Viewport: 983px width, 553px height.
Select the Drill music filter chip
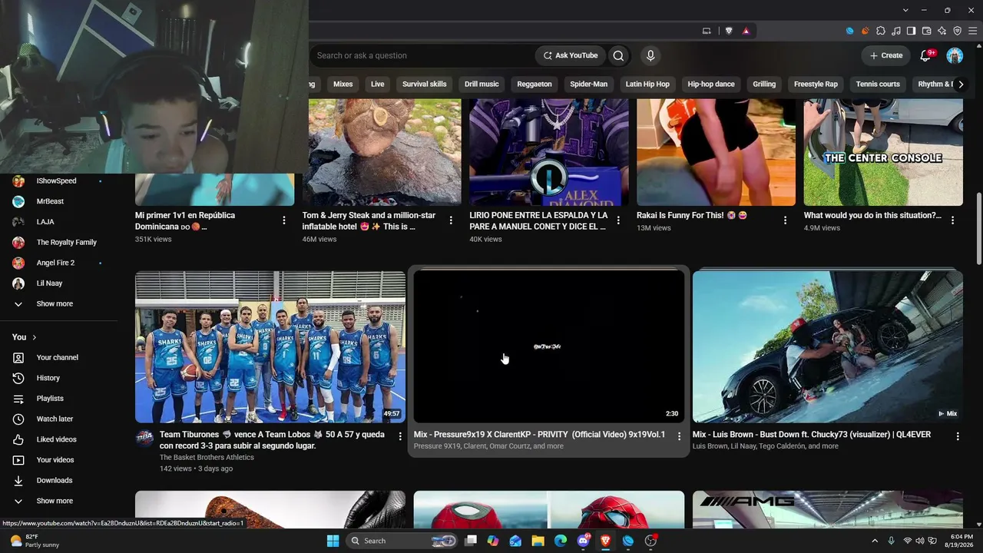482,84
